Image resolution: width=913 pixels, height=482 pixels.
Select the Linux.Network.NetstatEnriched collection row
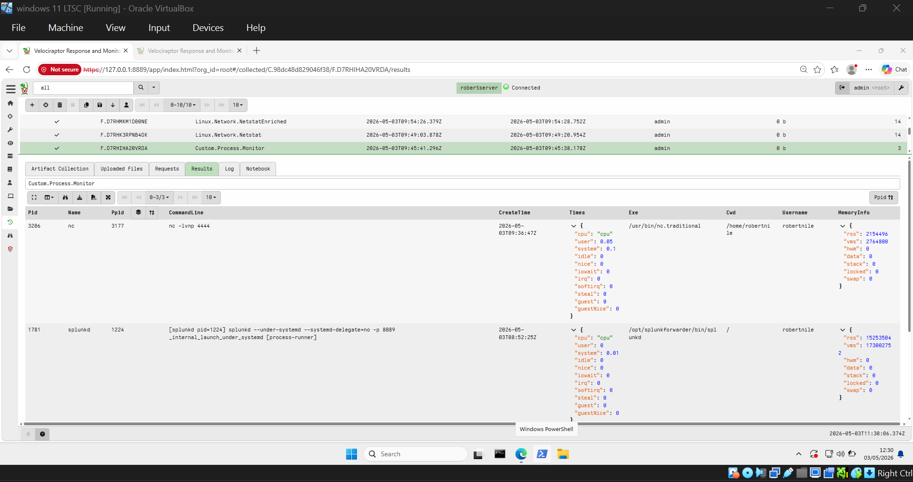click(464, 122)
